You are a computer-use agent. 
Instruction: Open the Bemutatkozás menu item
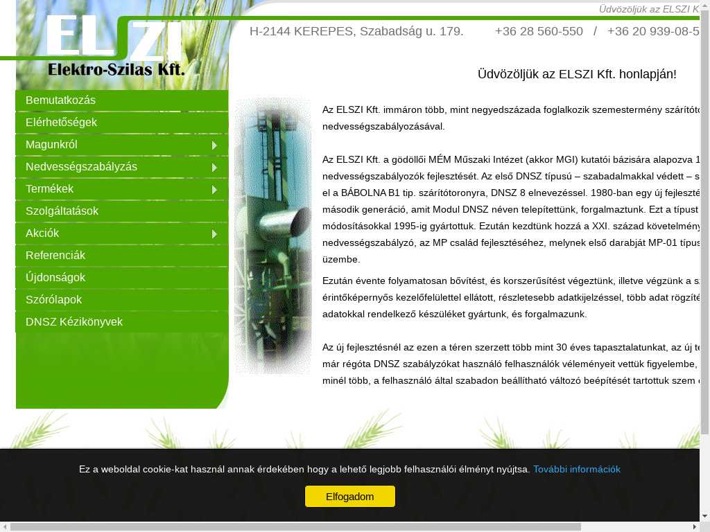point(122,100)
